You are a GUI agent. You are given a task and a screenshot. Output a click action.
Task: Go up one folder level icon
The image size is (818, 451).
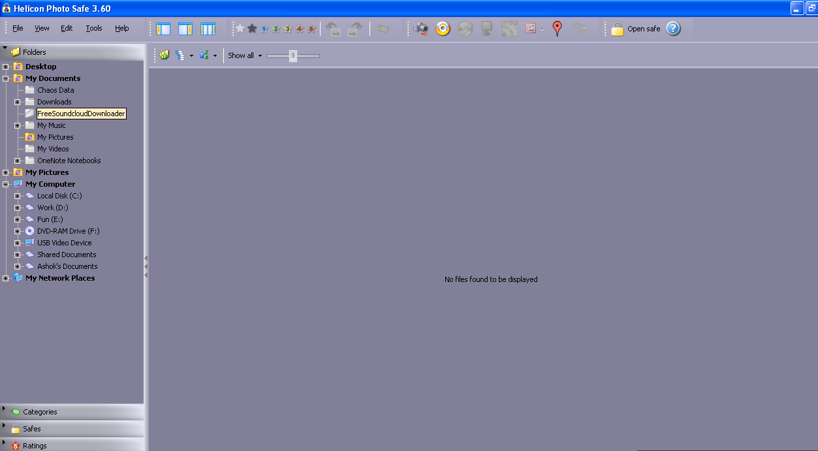(165, 55)
